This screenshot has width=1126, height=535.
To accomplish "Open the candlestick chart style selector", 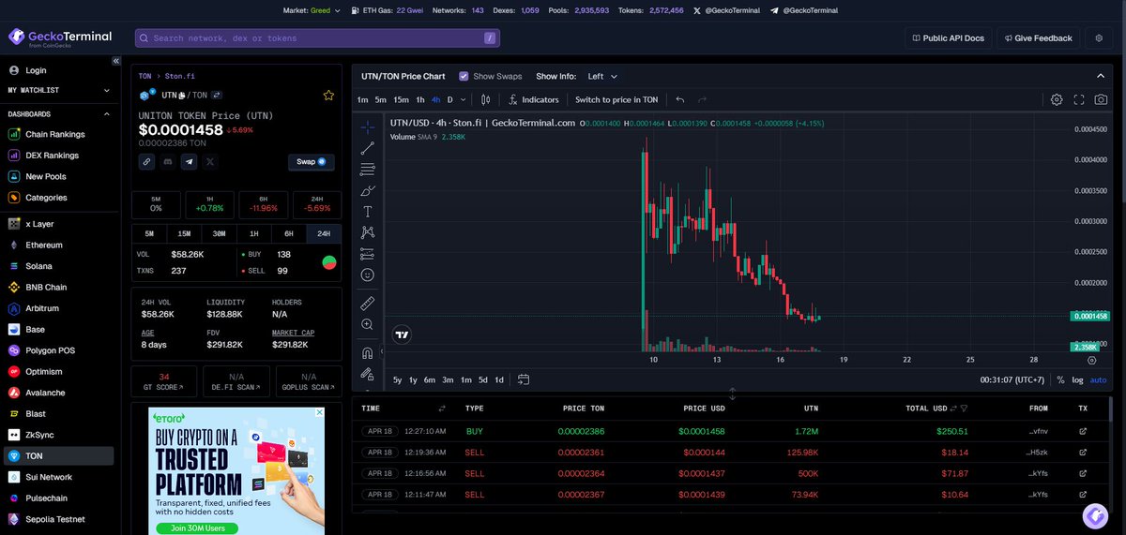I will 485,99.
